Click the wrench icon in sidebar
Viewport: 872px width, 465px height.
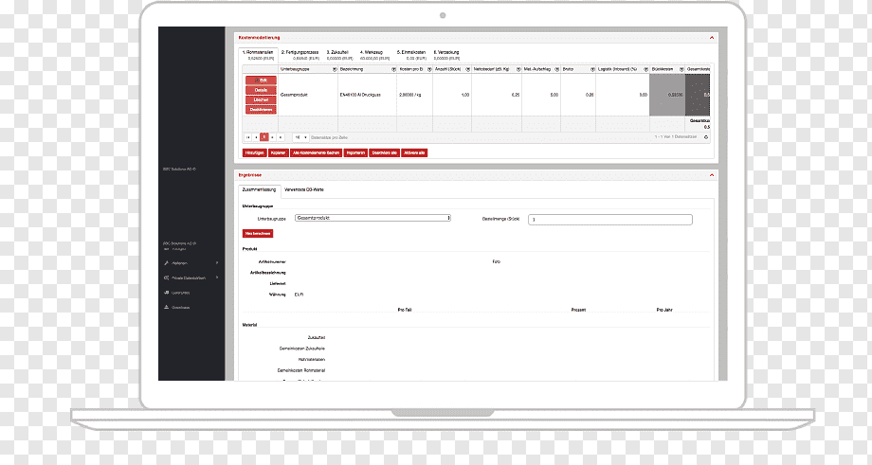(166, 262)
